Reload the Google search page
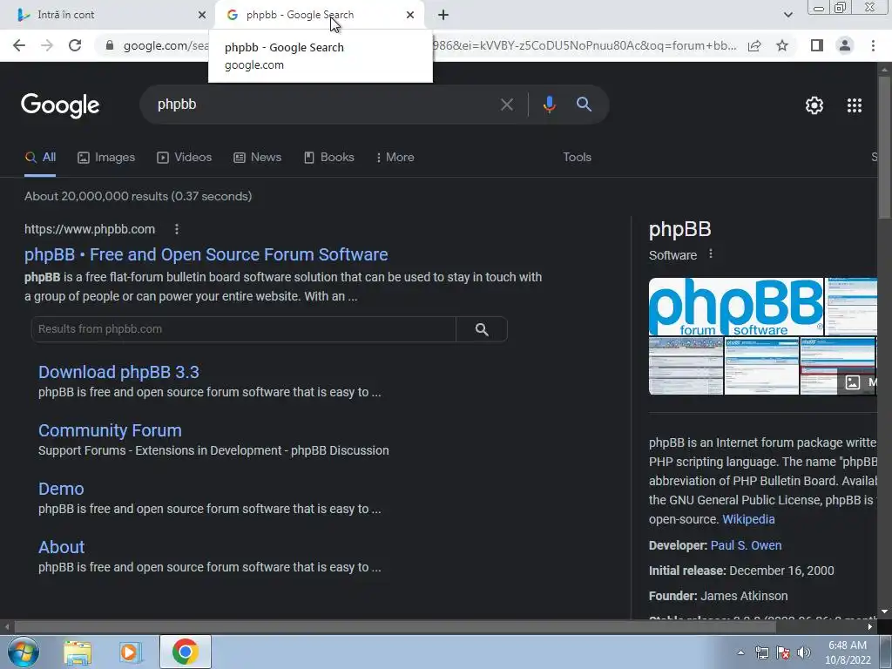The image size is (892, 669). (75, 45)
